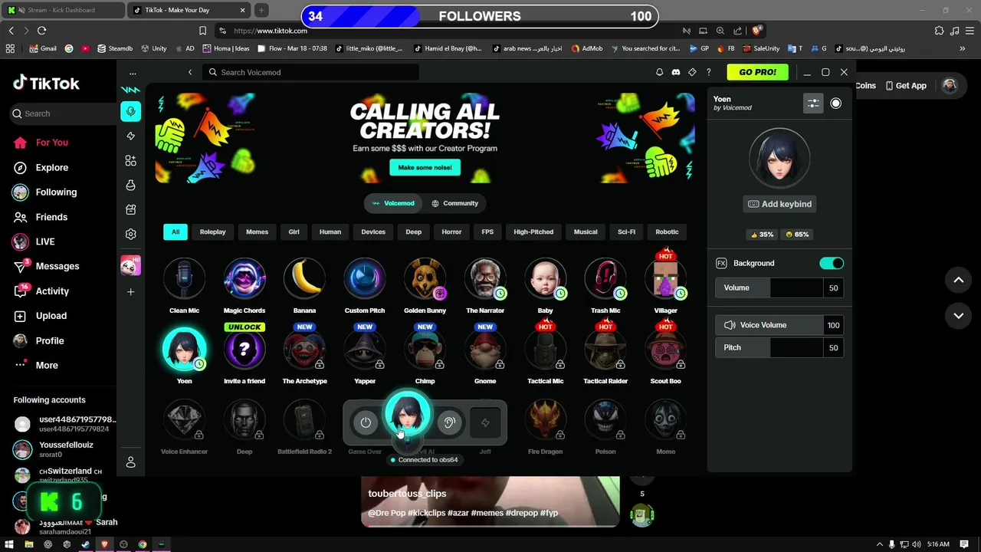This screenshot has width=981, height=552.
Task: Select the Golden Bunny voice
Action: coord(425,287)
